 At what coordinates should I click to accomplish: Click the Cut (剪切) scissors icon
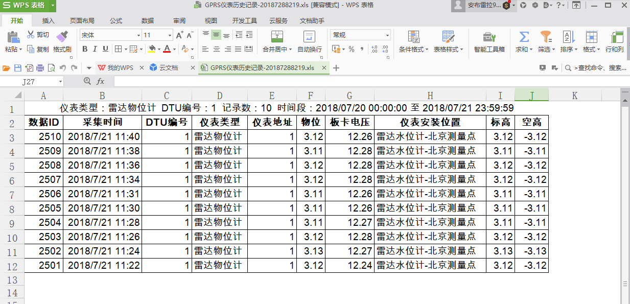pos(31,35)
